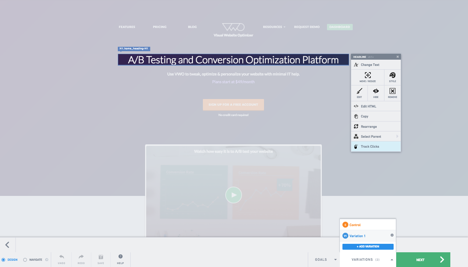Select the Design mode radio button
Image resolution: width=468 pixels, height=267 pixels.
click(x=3, y=260)
